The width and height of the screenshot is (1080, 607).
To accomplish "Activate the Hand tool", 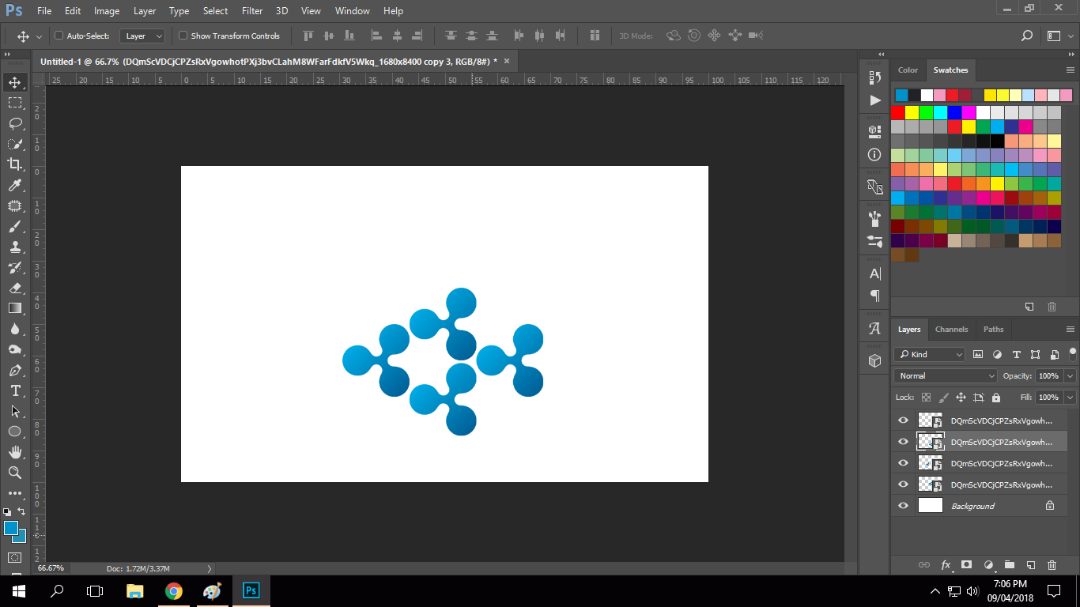I will tap(15, 452).
